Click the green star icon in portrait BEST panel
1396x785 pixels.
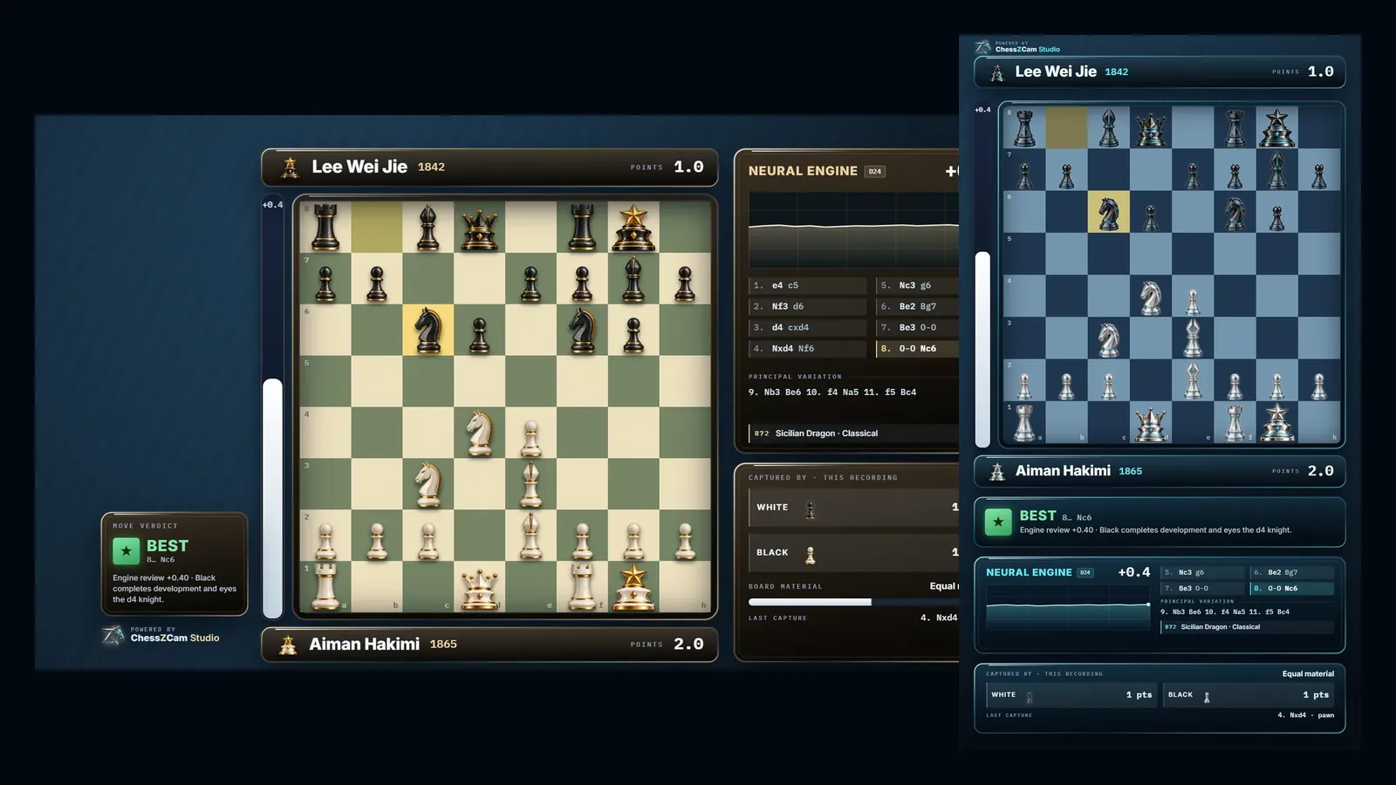coord(998,522)
